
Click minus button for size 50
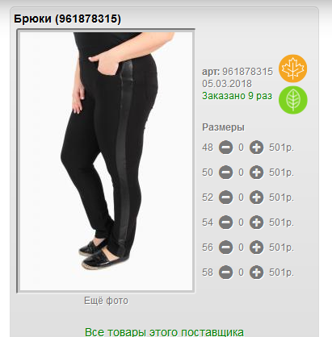(x=225, y=173)
